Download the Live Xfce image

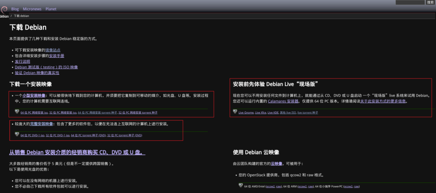pos(261,113)
